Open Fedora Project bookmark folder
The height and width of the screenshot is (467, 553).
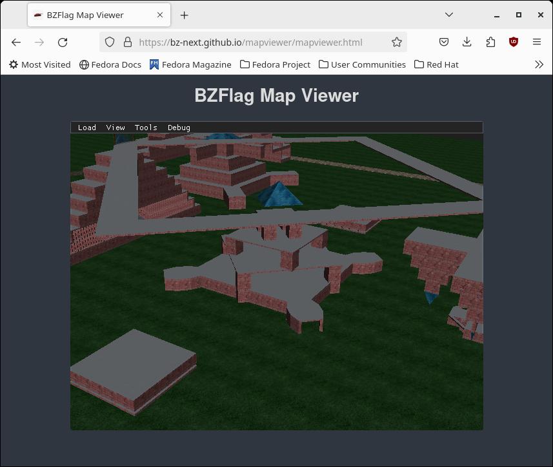[x=275, y=65]
